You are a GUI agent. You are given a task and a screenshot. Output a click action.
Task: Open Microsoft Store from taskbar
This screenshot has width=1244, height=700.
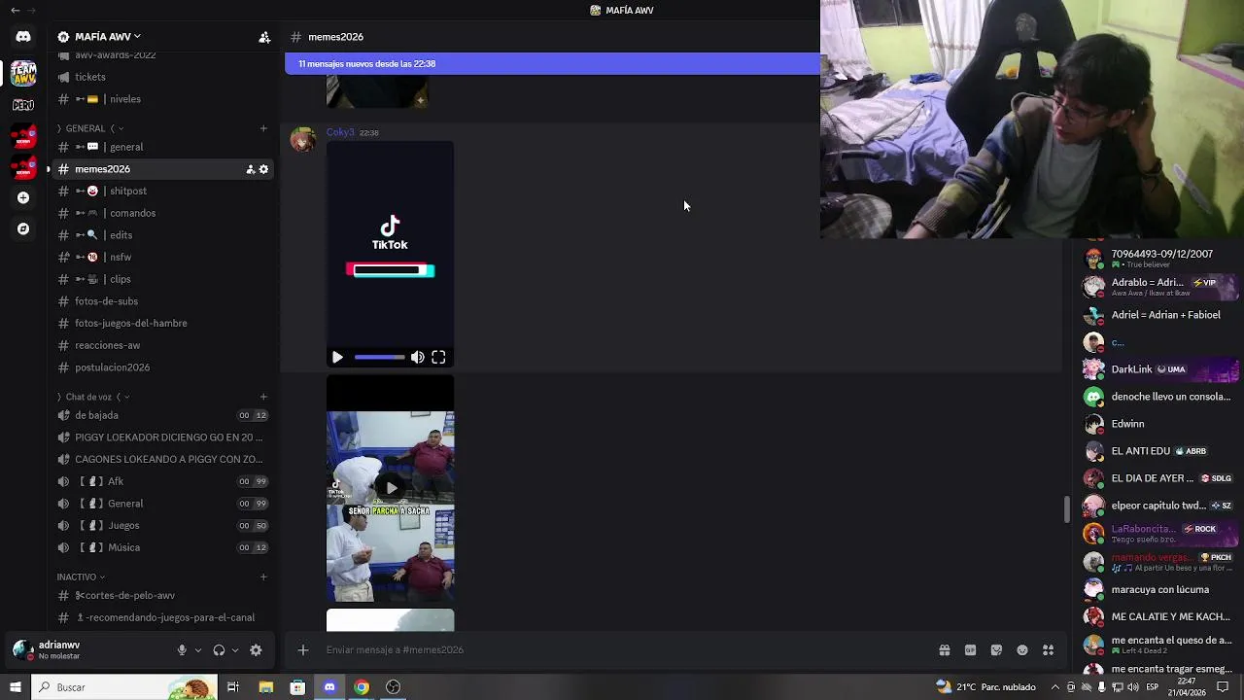[x=297, y=687]
